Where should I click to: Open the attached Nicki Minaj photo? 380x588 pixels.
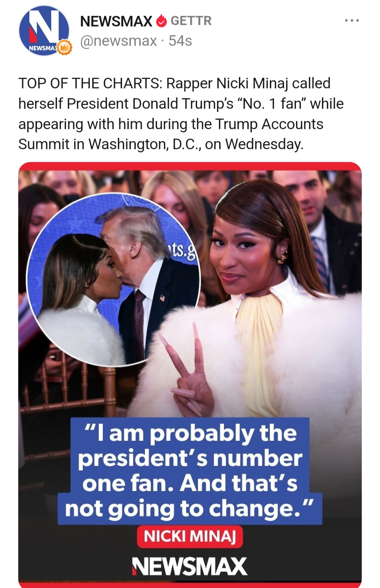[x=190, y=375]
